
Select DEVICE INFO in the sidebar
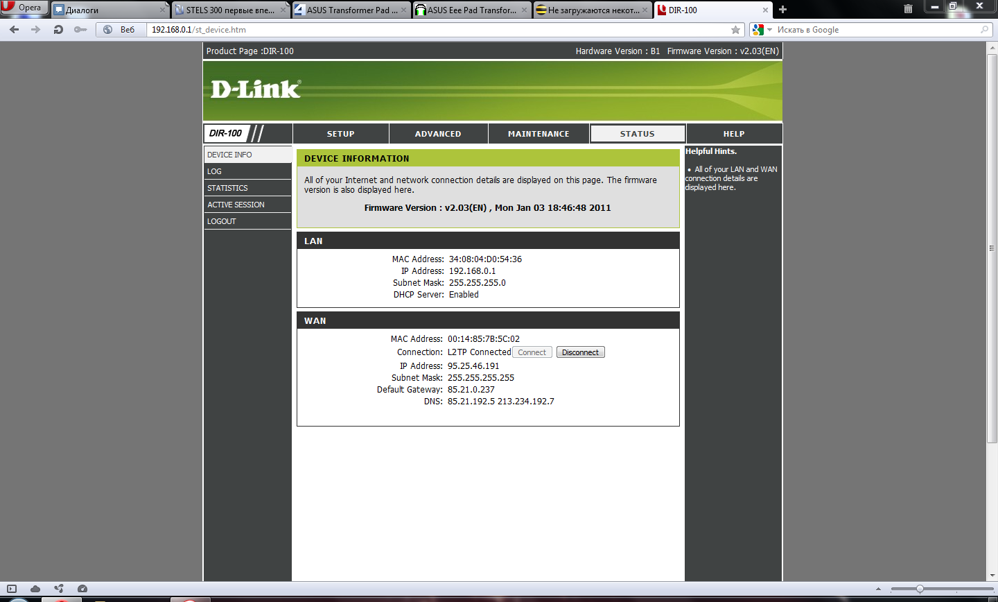[x=247, y=155]
